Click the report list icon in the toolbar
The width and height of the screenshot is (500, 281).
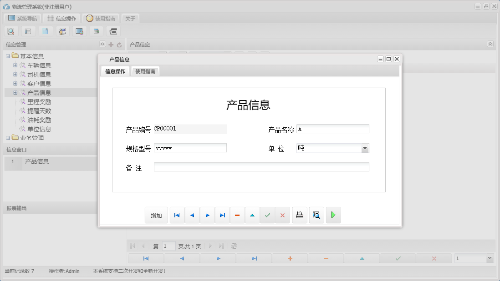(28, 31)
